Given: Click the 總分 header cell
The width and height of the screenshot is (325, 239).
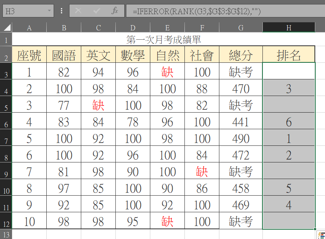Looking at the screenshot, I should tap(241, 55).
